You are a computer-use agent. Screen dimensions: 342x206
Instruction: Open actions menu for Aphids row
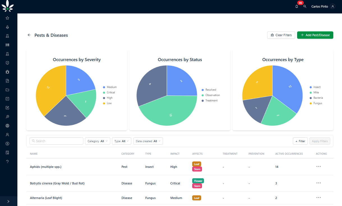coord(318,166)
